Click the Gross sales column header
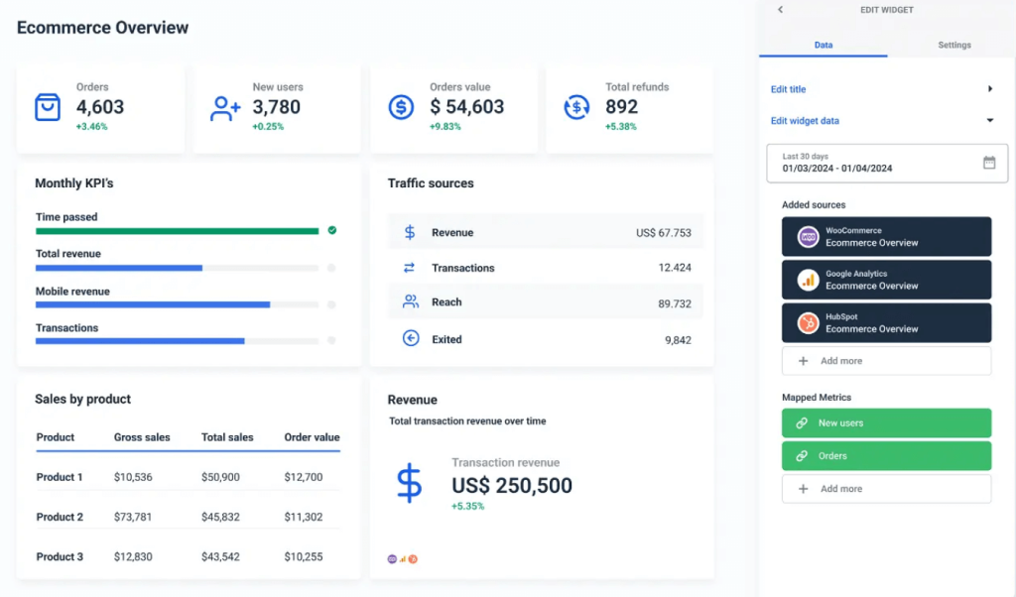The width and height of the screenshot is (1016, 597). coord(142,437)
